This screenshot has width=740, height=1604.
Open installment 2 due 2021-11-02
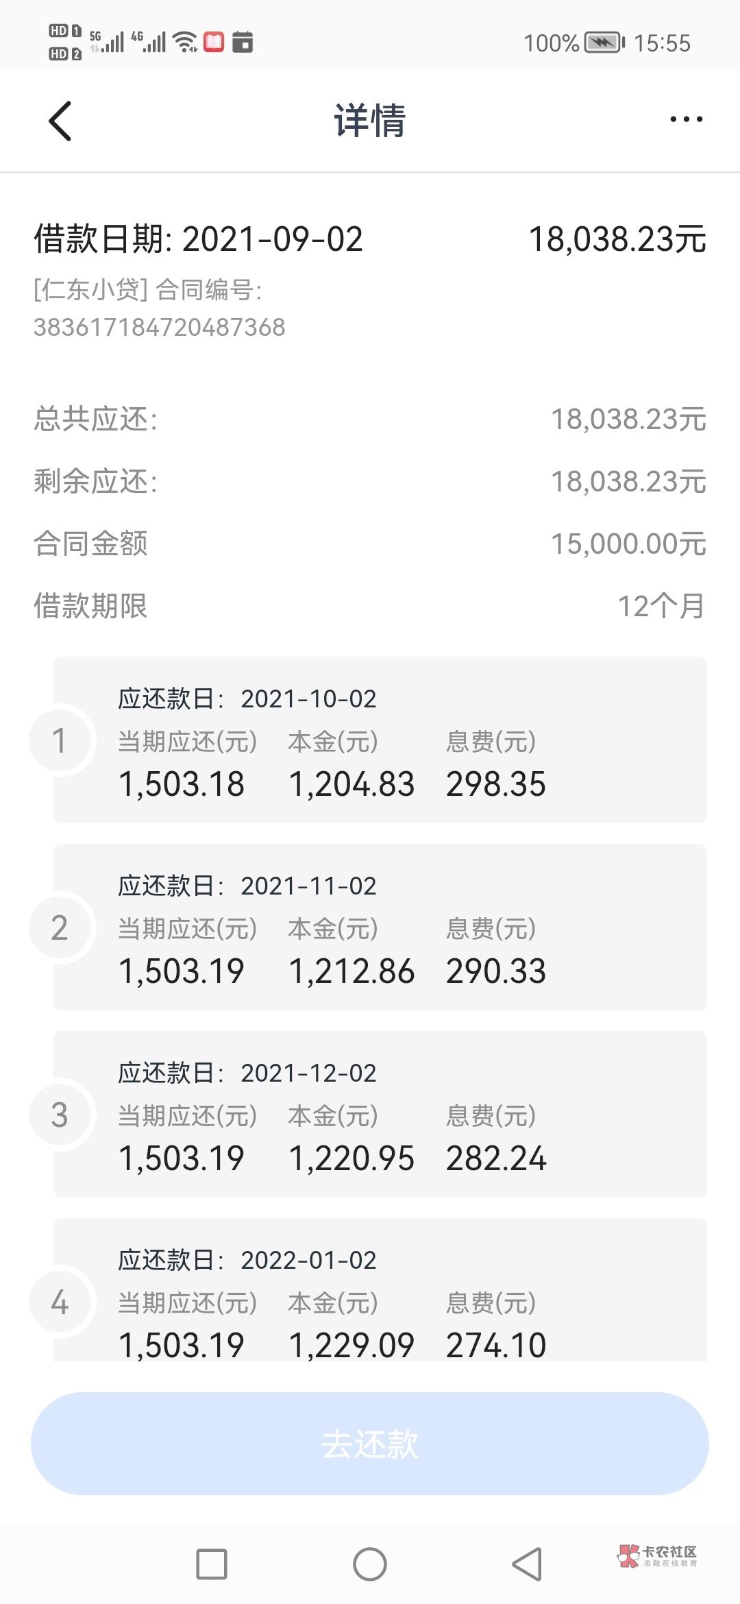point(380,927)
